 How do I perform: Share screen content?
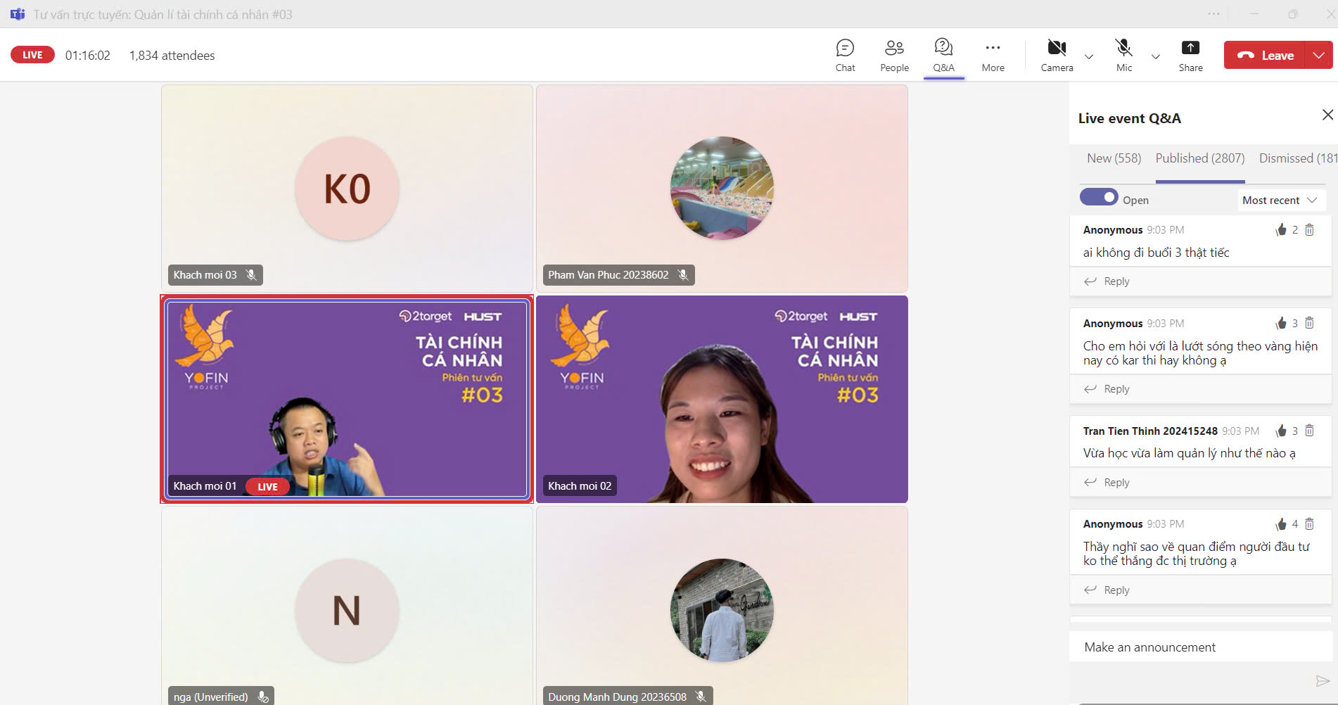1190,56
